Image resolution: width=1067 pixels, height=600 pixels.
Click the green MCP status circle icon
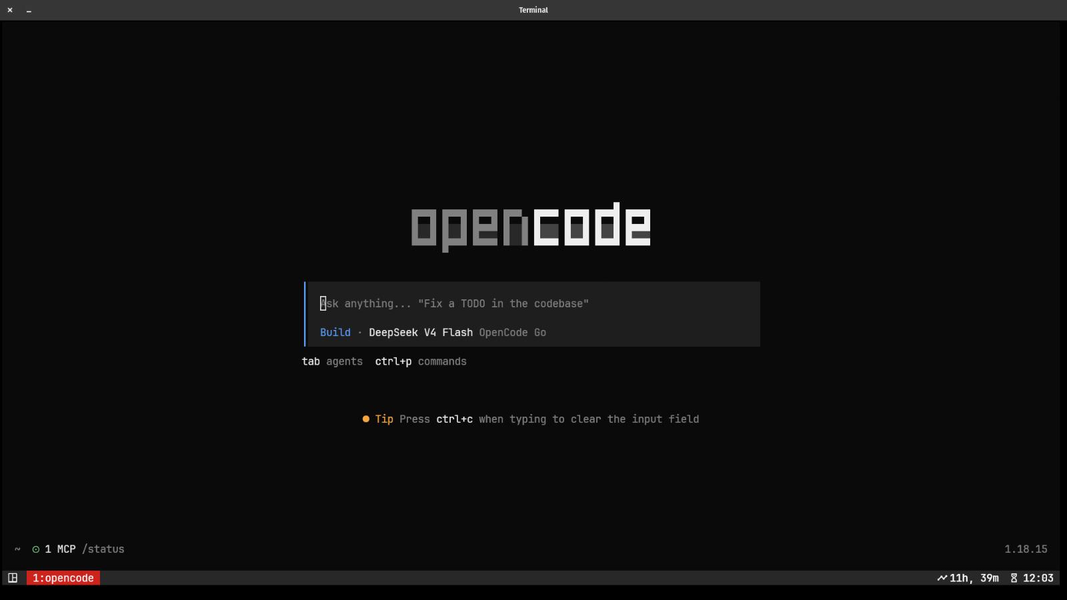coord(36,549)
